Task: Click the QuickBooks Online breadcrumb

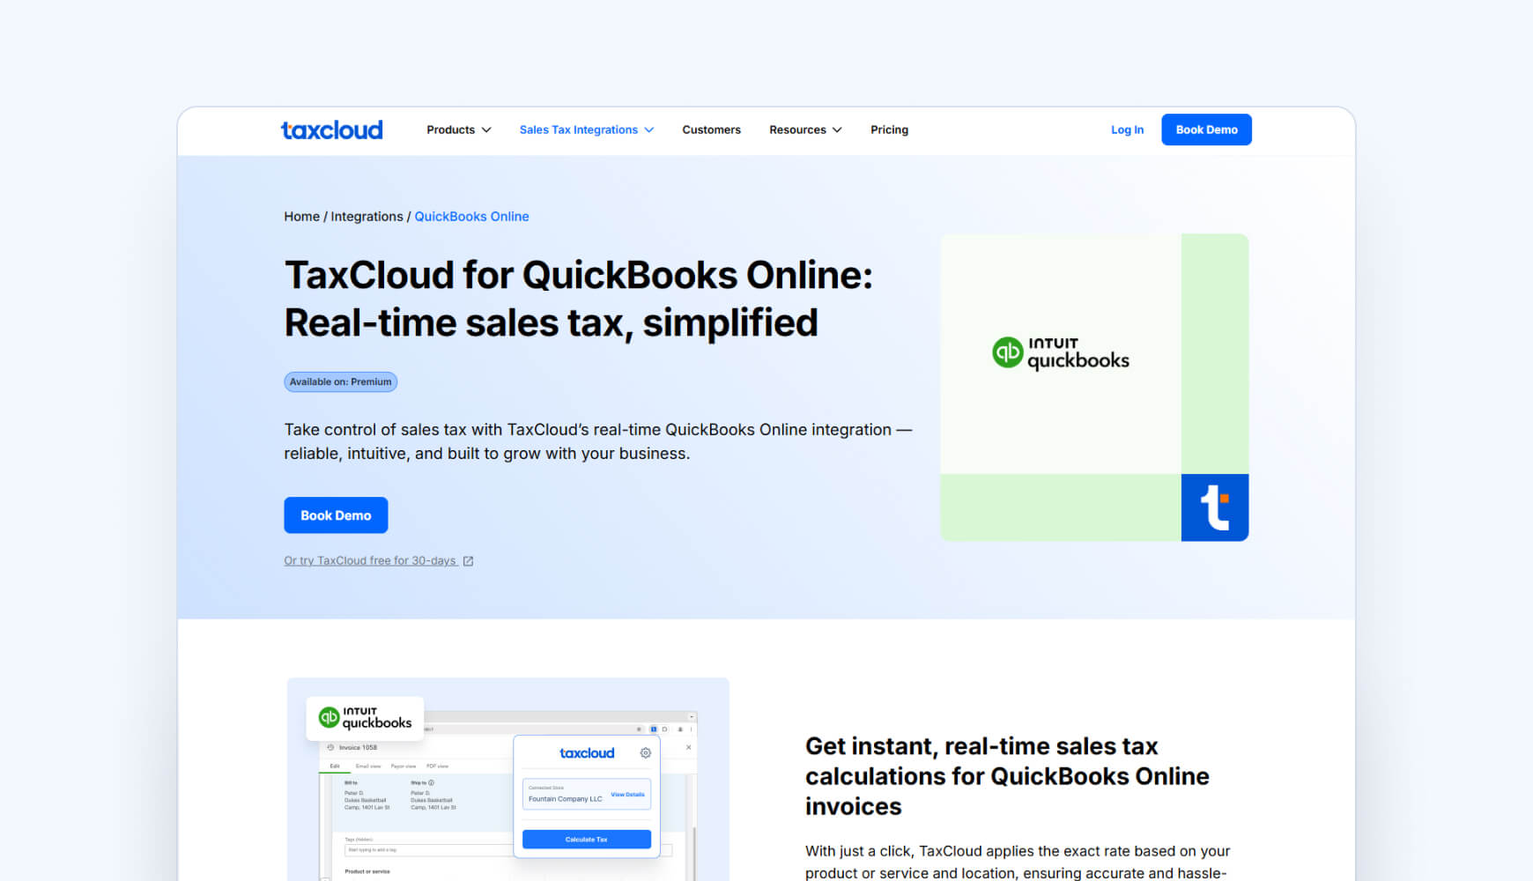Action: (471, 217)
